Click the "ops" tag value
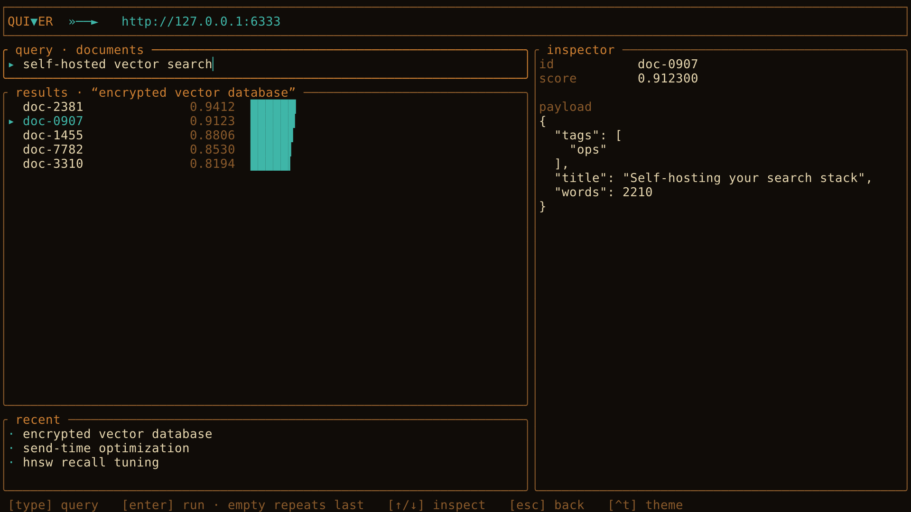The image size is (911, 512). click(588, 150)
